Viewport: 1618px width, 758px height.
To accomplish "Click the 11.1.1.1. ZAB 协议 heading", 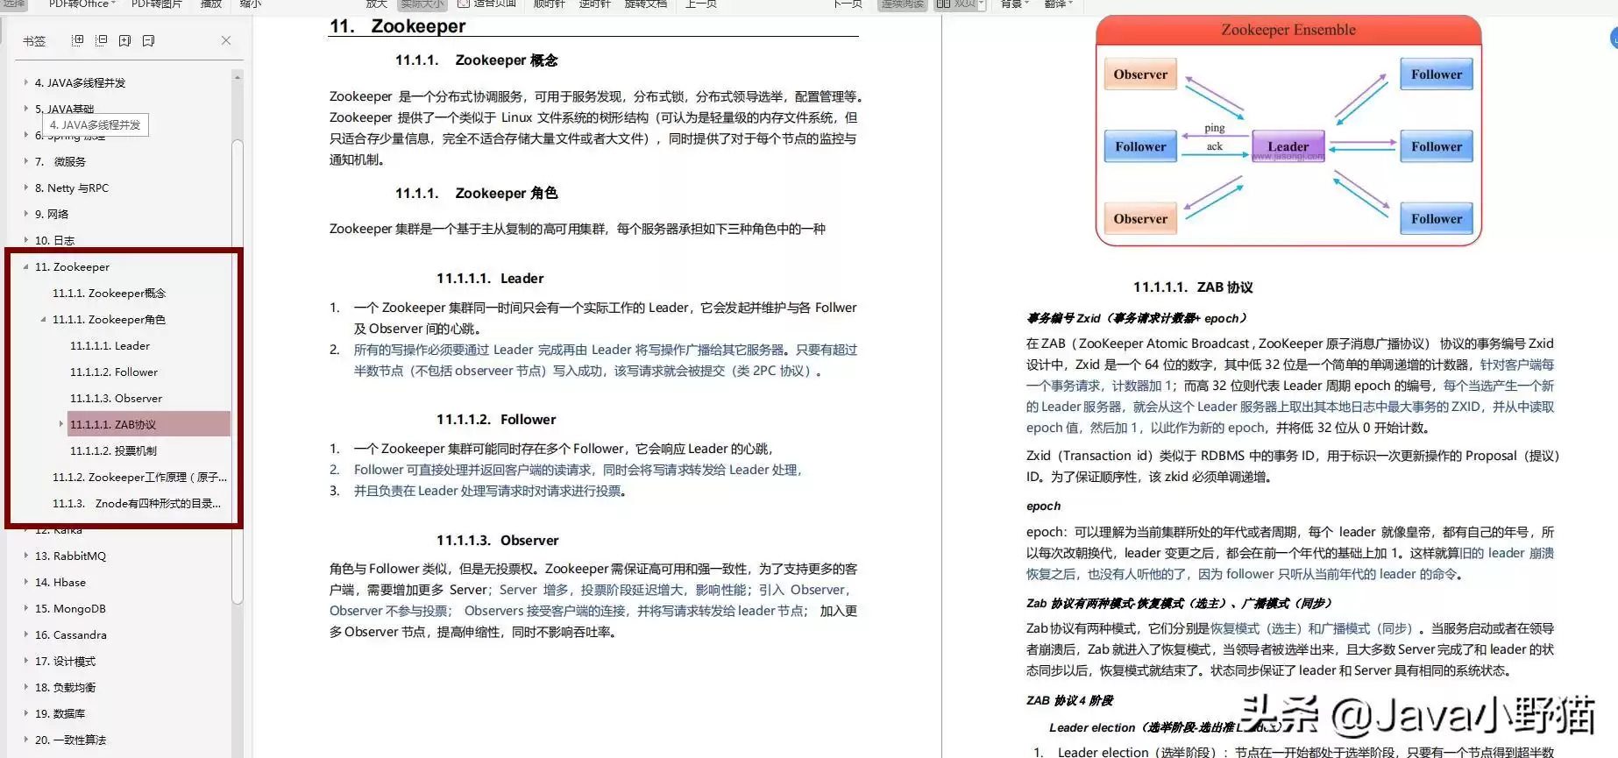I will point(1193,287).
